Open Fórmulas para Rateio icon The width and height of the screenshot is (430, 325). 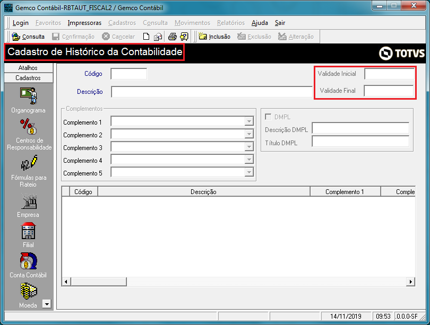(29, 163)
